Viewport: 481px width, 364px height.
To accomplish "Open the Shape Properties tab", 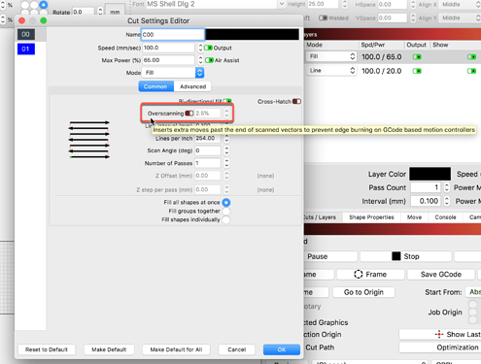I will pyautogui.click(x=371, y=217).
